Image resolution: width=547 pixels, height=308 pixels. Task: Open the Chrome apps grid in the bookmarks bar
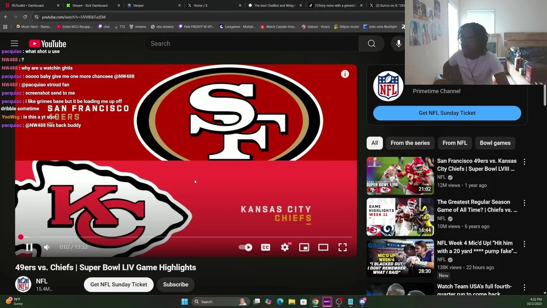tap(5, 27)
